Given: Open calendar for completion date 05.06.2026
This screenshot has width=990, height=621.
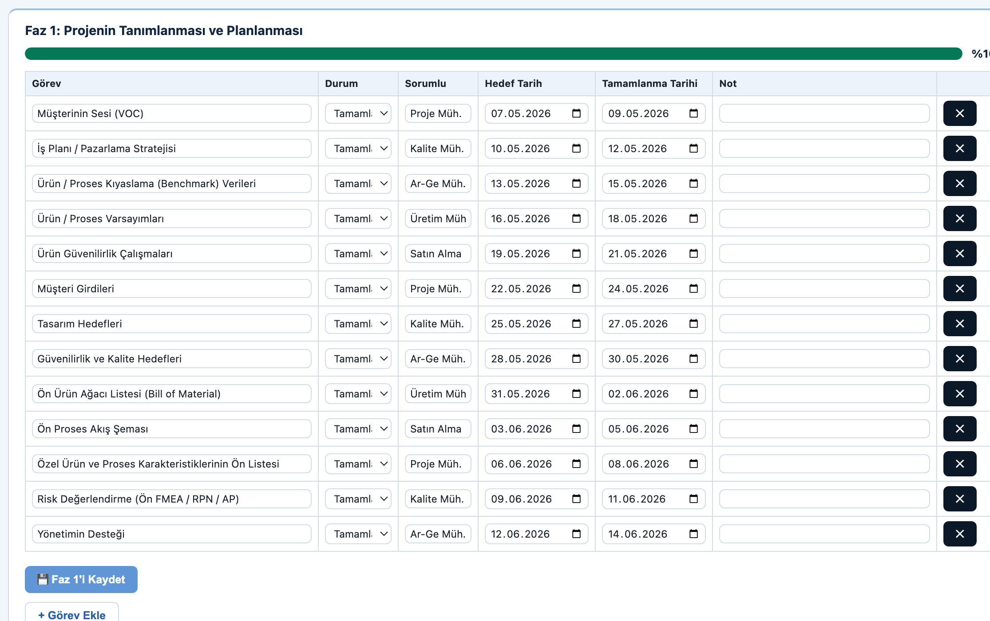Looking at the screenshot, I should (693, 429).
